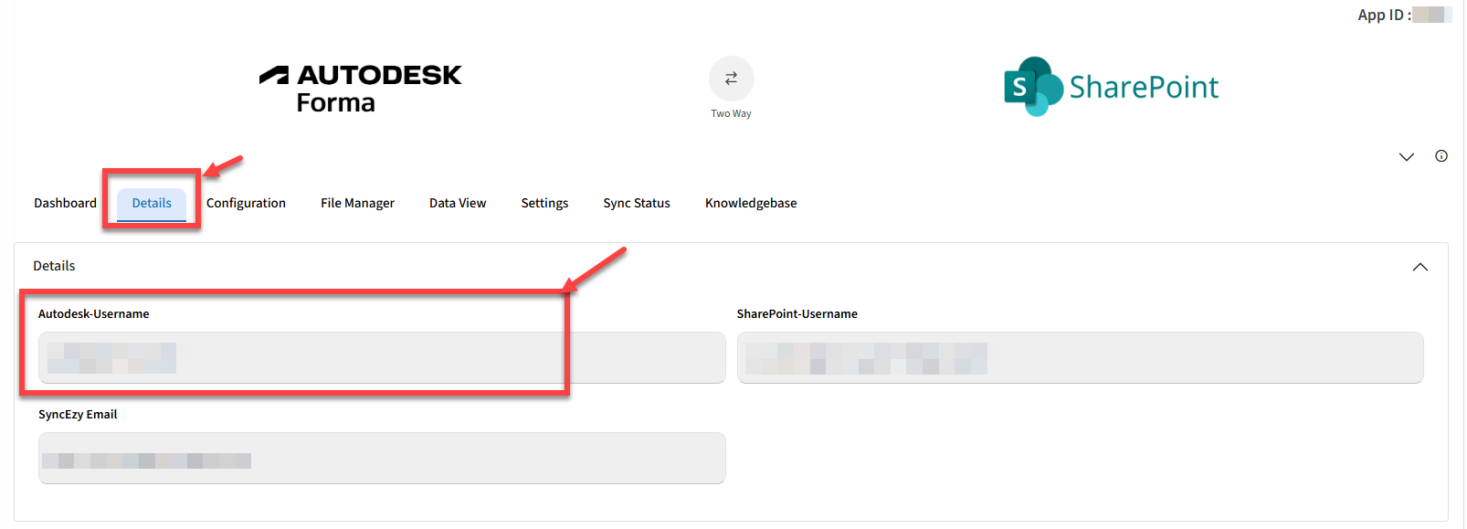The width and height of the screenshot is (1467, 529).
Task: Click the SyncEzy Email label
Action: tap(78, 414)
